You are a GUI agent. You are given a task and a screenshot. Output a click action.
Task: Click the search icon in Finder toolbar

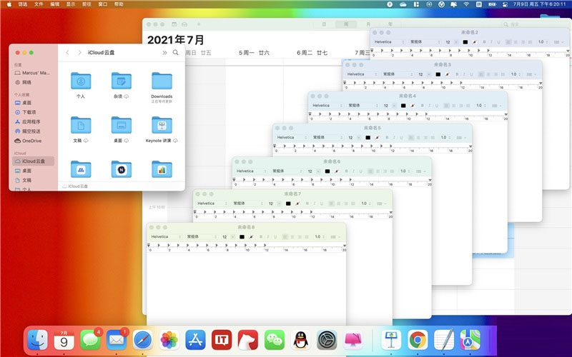tap(176, 53)
